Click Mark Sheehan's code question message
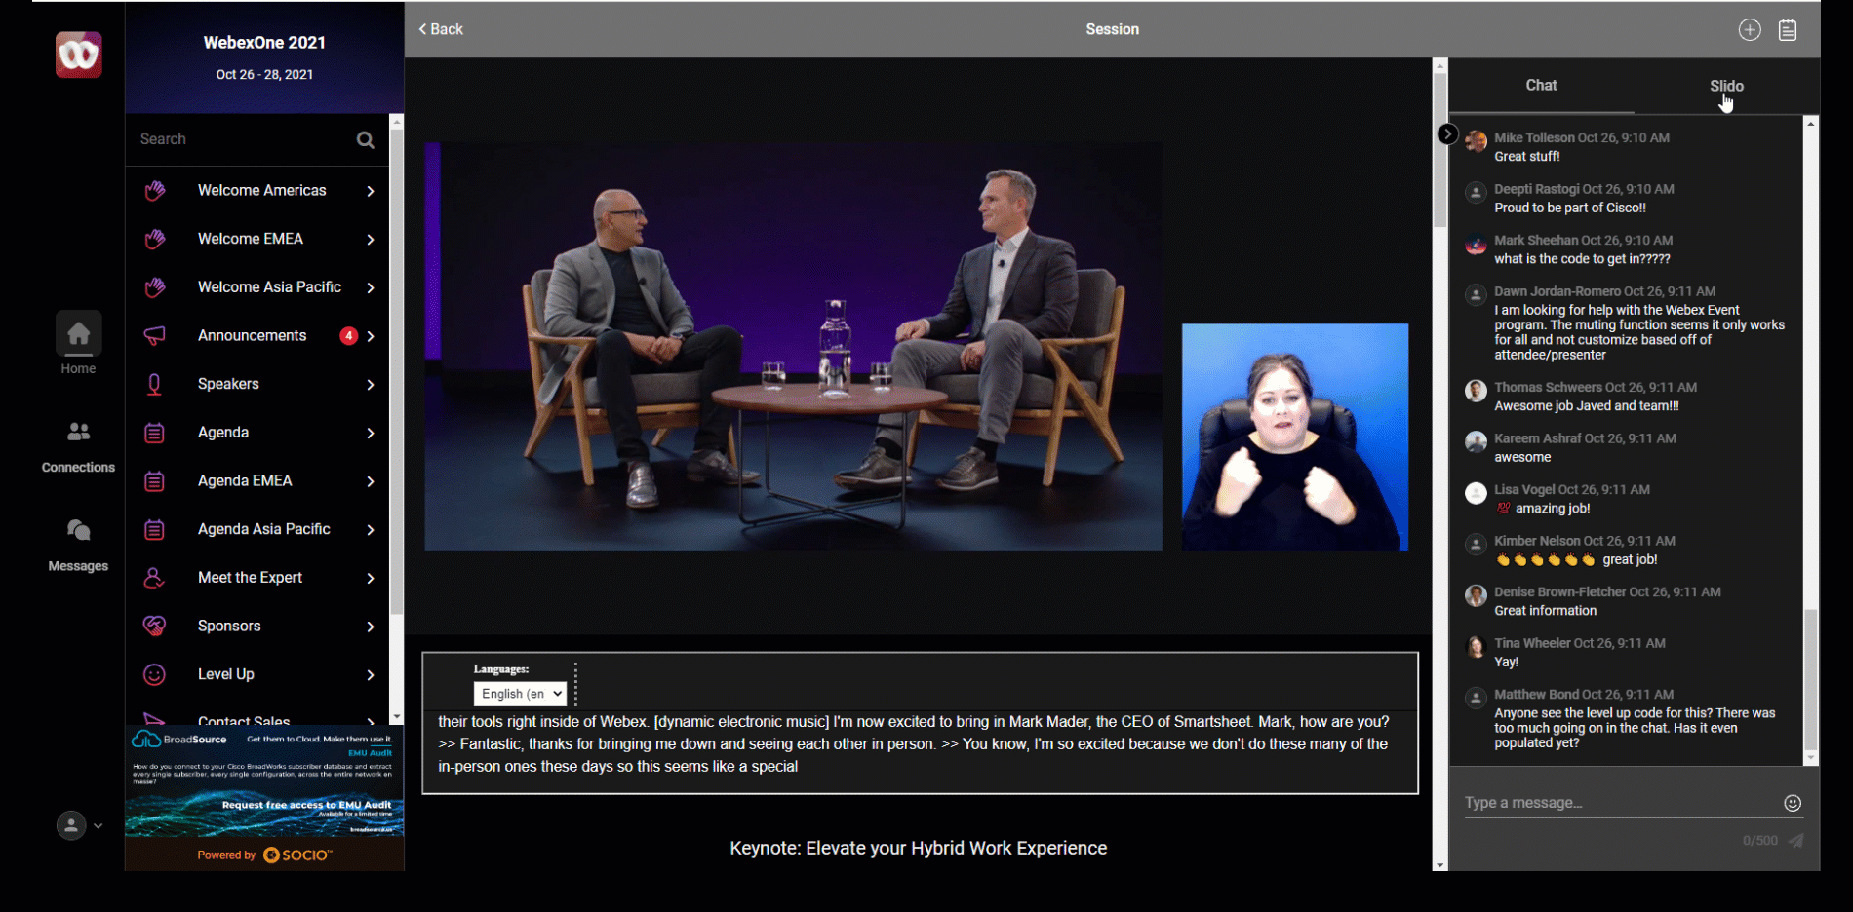The width and height of the screenshot is (1853, 912). (1582, 259)
